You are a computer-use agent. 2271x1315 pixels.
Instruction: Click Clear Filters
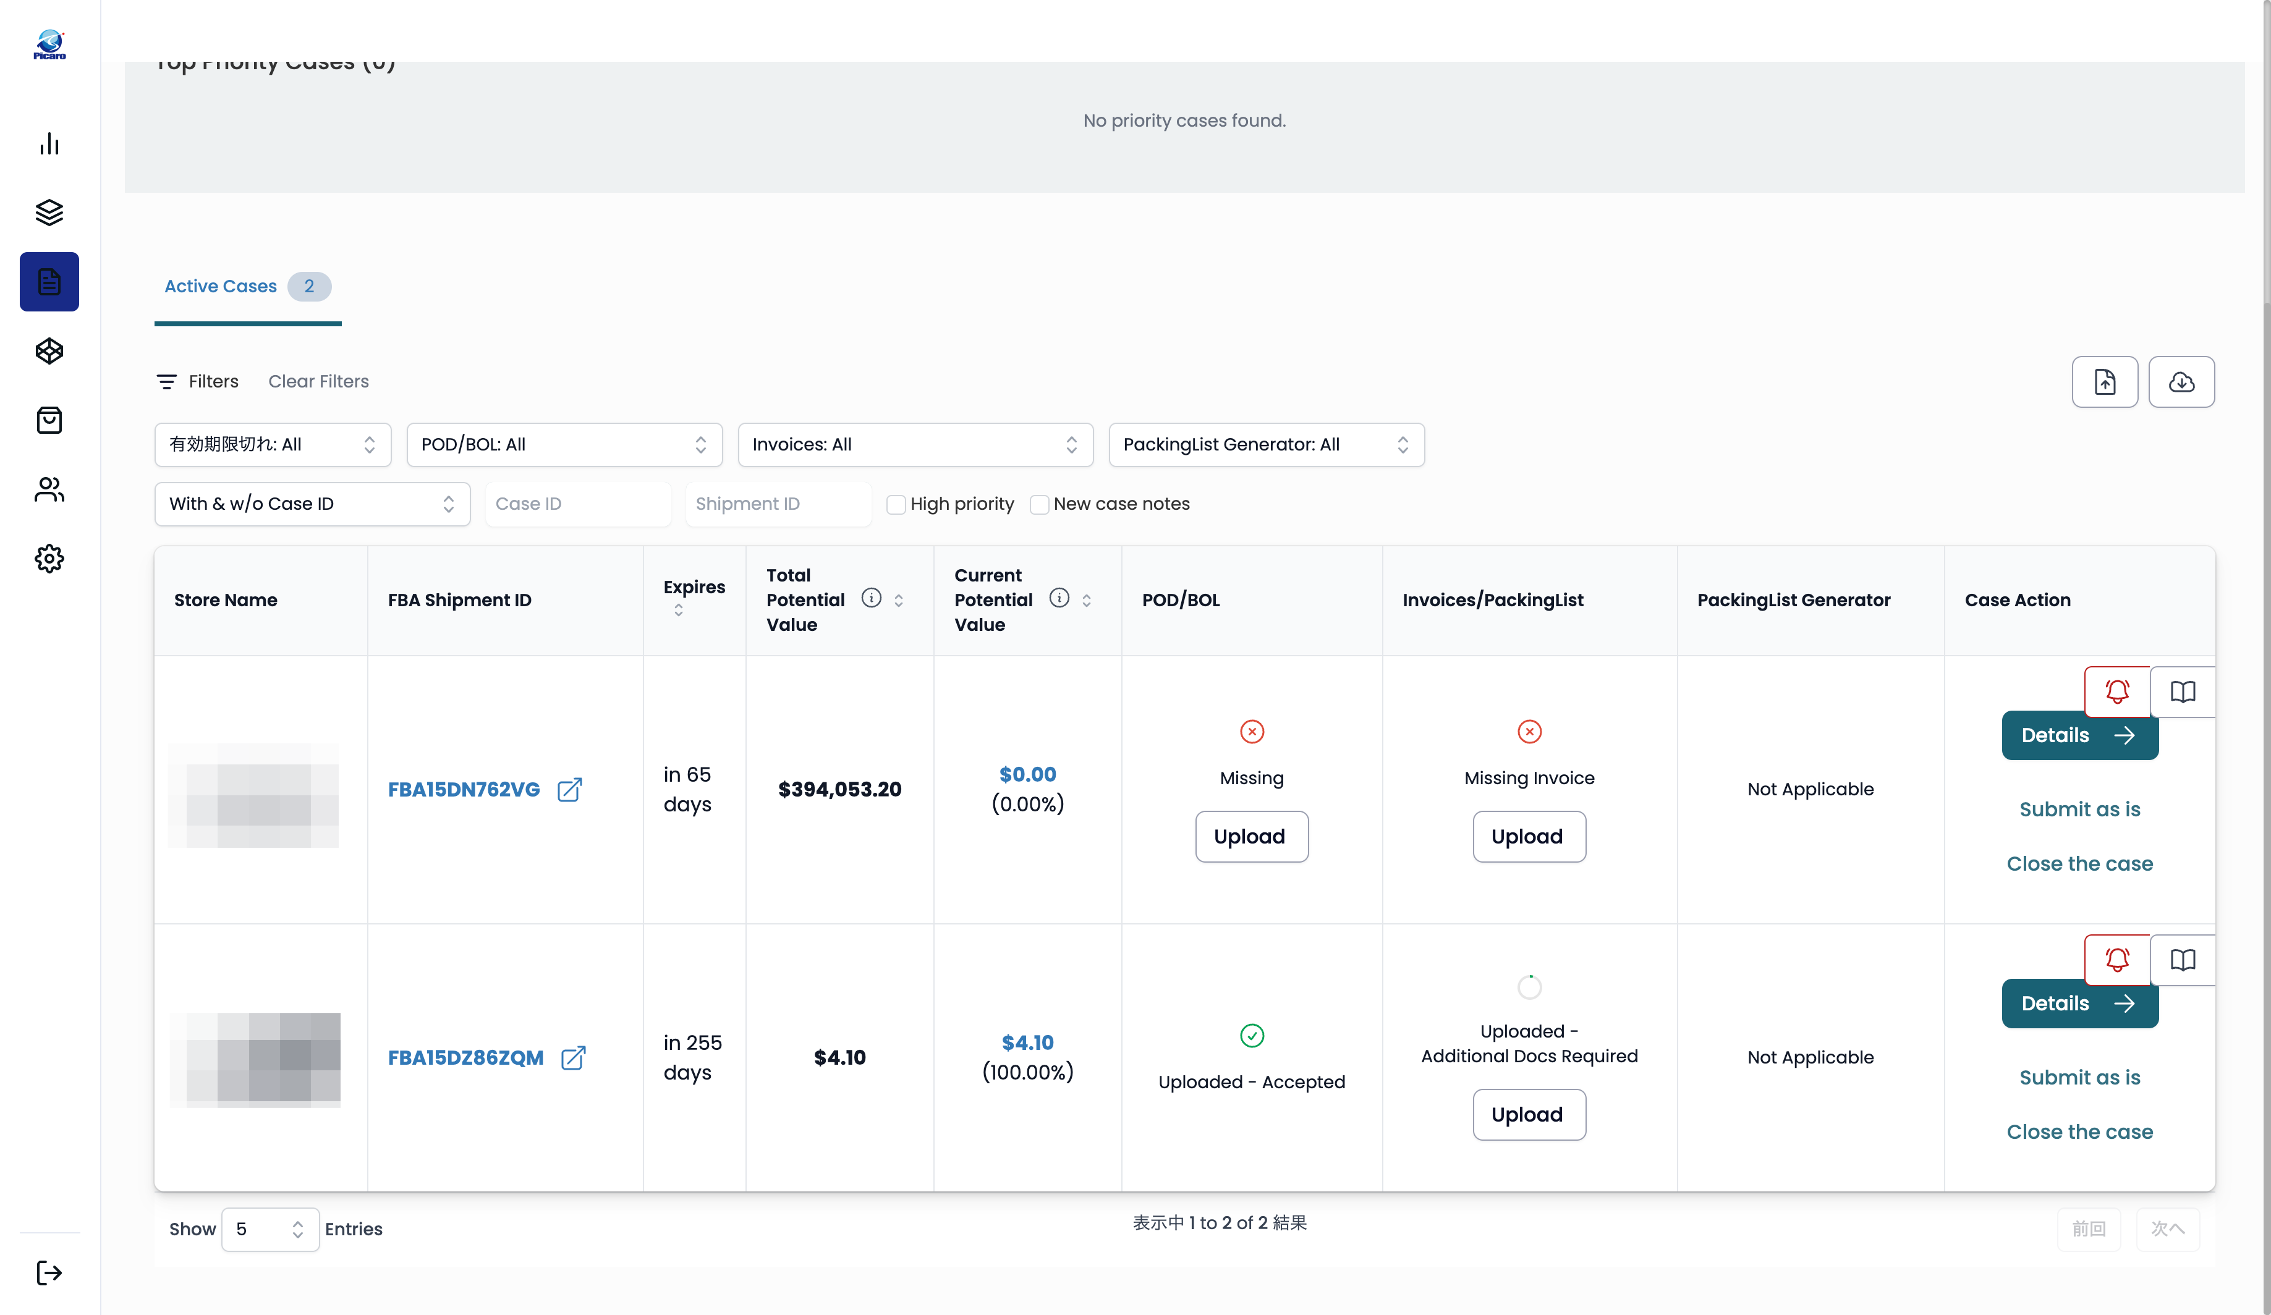[x=318, y=382]
